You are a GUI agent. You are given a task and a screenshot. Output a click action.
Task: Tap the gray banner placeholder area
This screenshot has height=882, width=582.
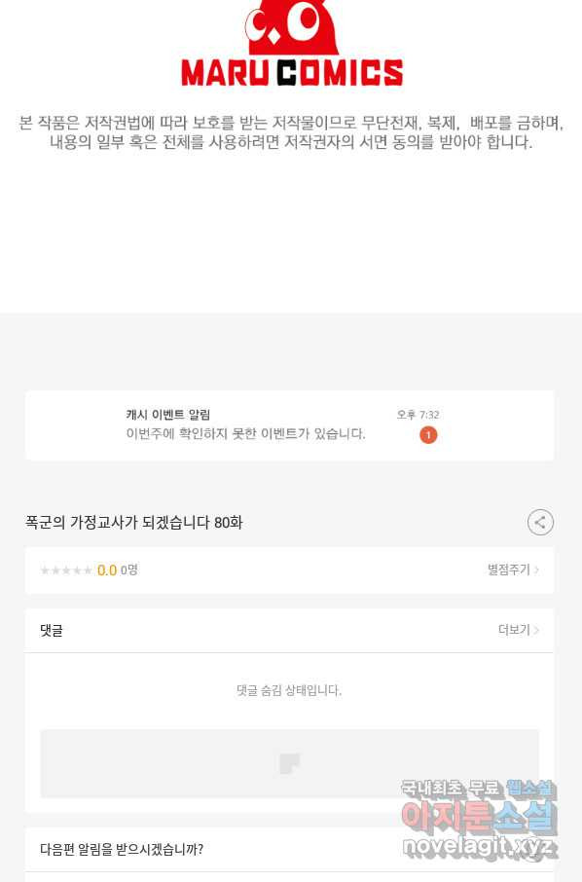click(290, 763)
